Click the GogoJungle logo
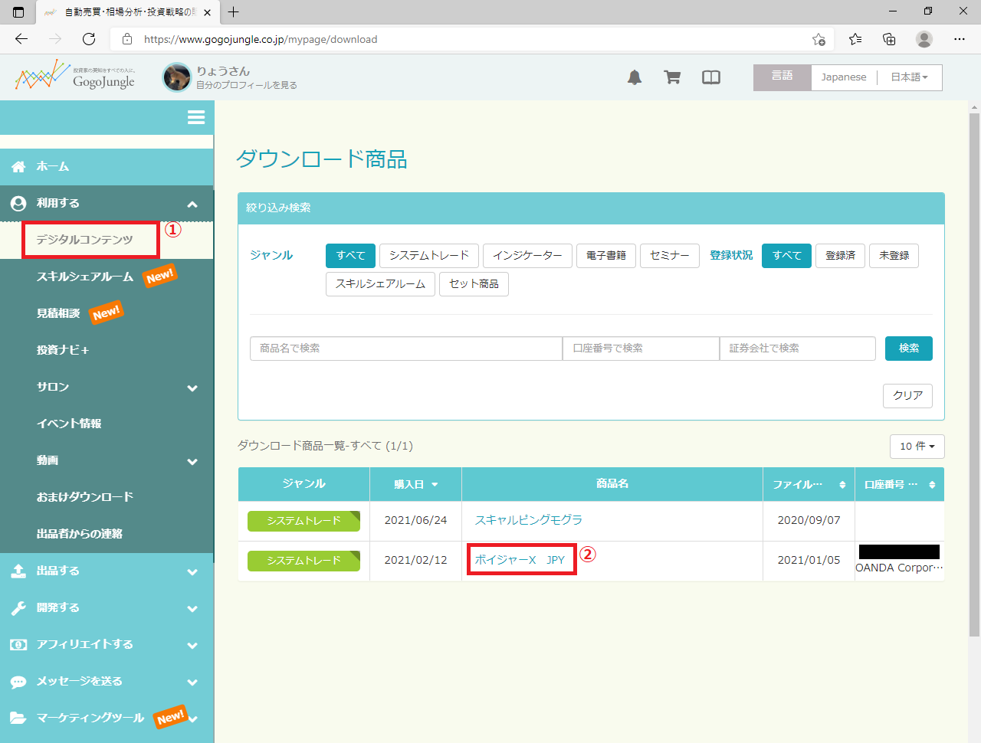The image size is (981, 743). pyautogui.click(x=75, y=77)
